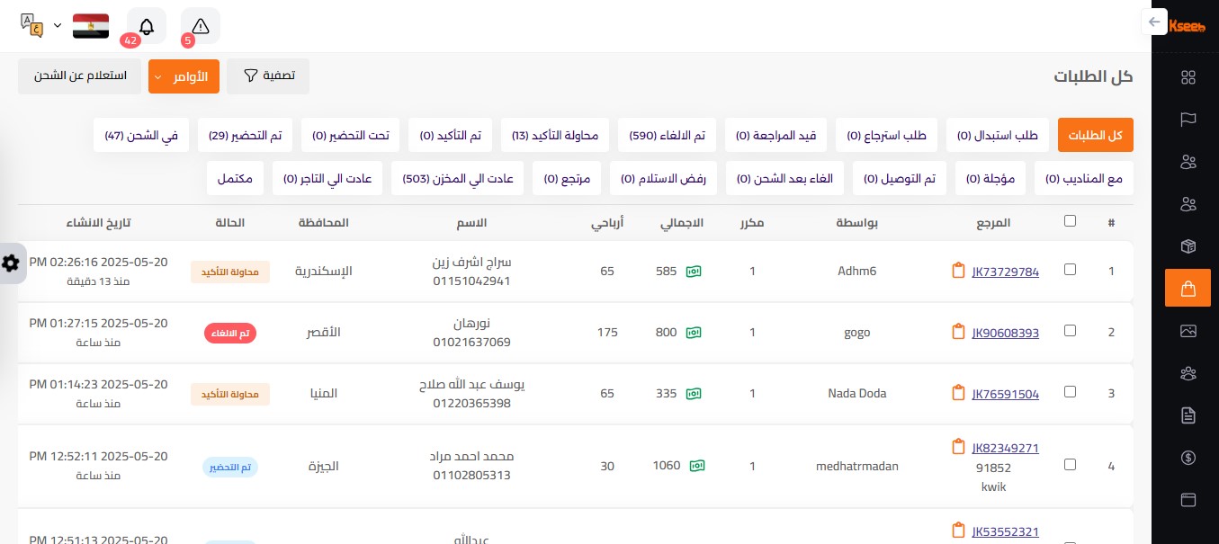Click governorate الأقصر cell
This screenshot has height=544, width=1219.
pyautogui.click(x=323, y=333)
